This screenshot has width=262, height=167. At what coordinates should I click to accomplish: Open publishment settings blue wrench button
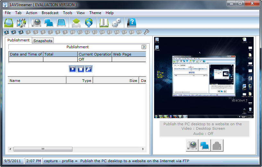click(x=89, y=69)
